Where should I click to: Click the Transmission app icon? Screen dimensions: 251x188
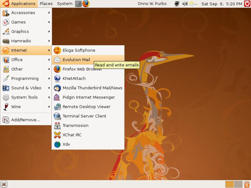coord(57,125)
